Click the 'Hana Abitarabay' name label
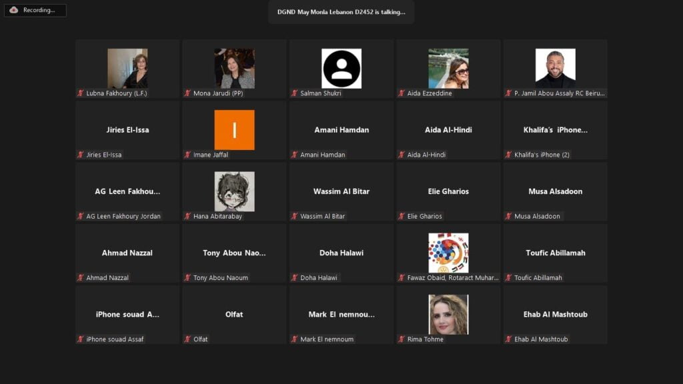 click(217, 216)
